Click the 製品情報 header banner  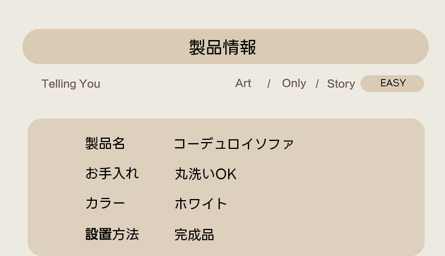pyautogui.click(x=225, y=47)
